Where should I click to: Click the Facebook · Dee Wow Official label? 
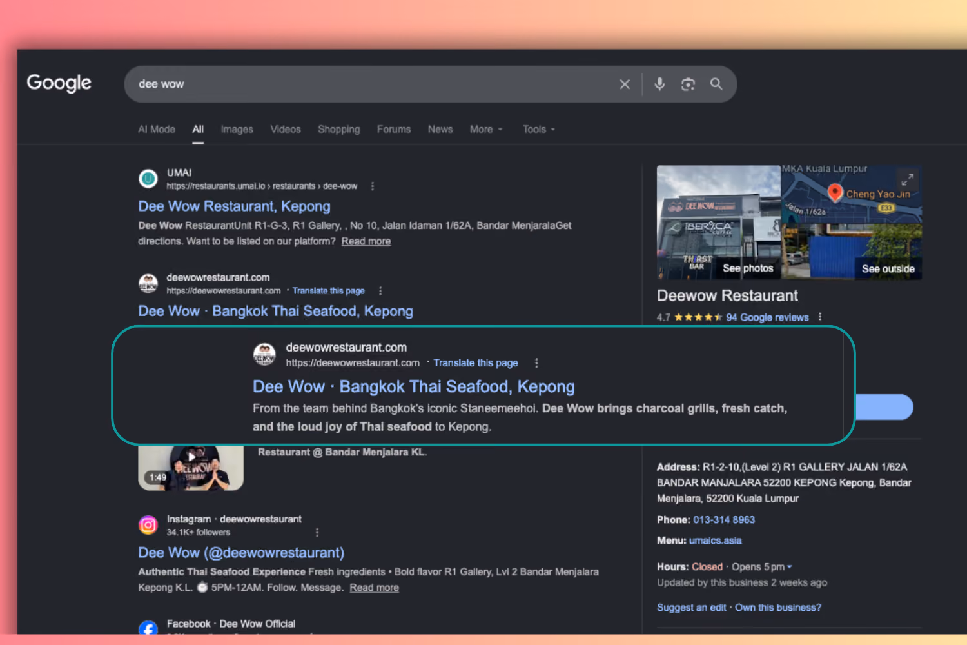coord(231,624)
